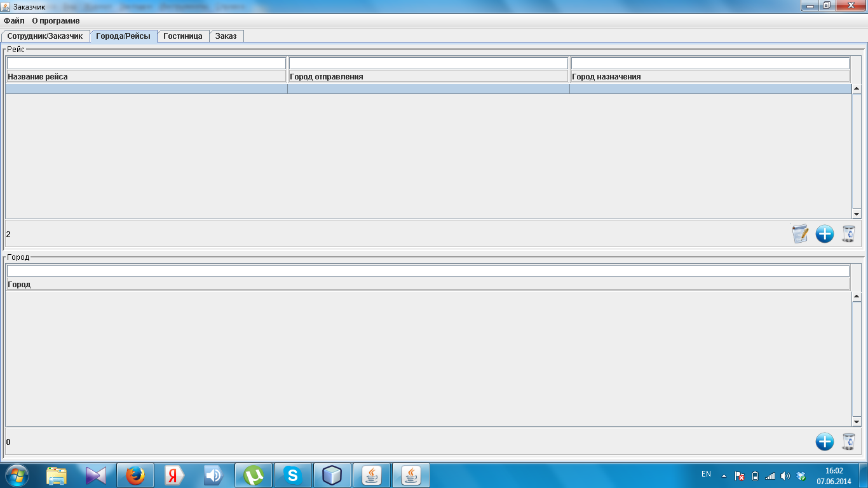This screenshot has width=868, height=488.
Task: Click the Java icon in the Заказчик title bar
Action: pos(6,6)
